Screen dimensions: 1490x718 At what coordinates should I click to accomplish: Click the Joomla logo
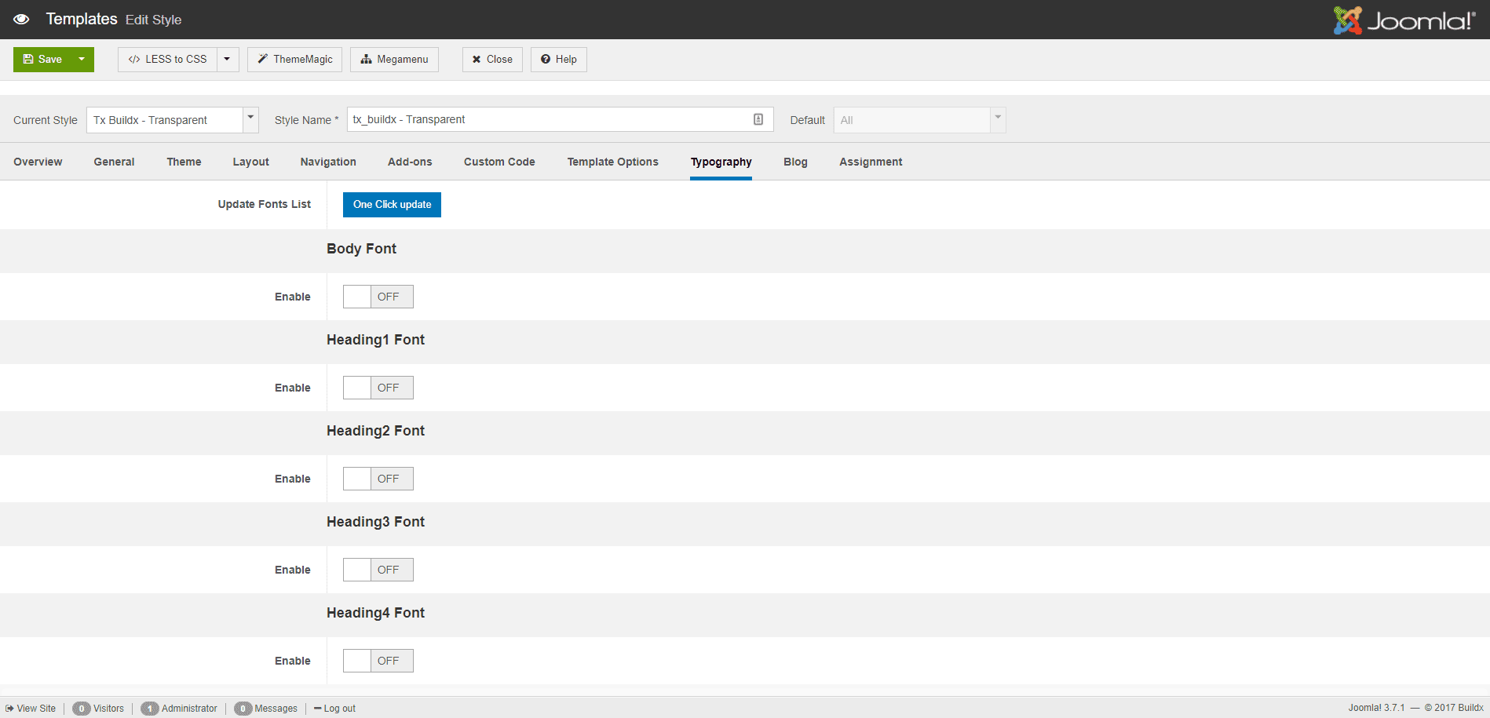(1404, 20)
